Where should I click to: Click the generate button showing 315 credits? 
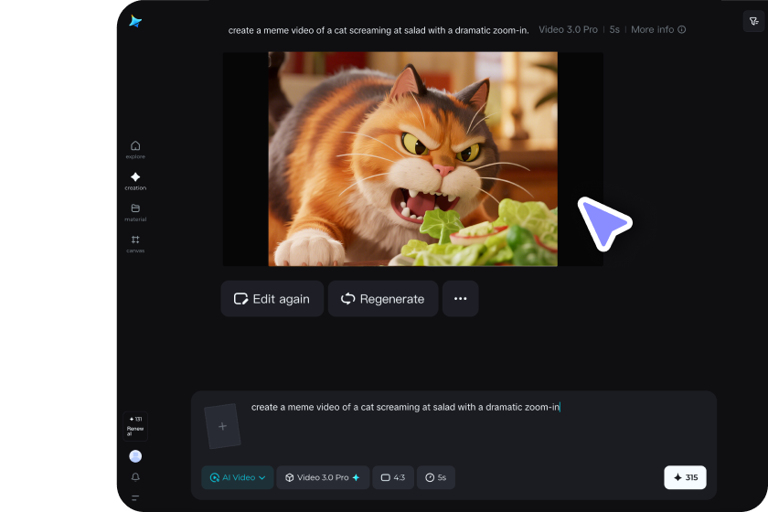(685, 477)
